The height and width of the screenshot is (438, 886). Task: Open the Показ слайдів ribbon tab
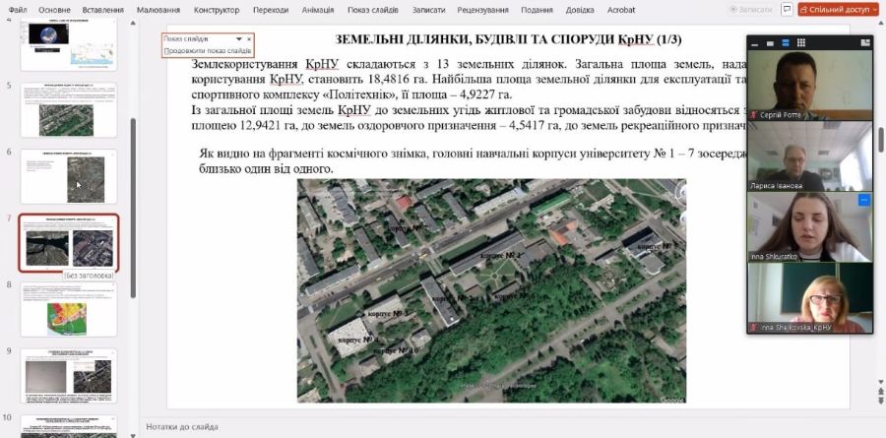point(372,10)
